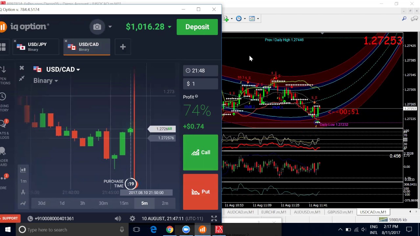
Task: Click the red Put button
Action: click(x=200, y=192)
